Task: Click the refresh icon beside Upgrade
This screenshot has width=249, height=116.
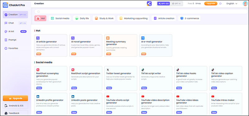Action: [220, 4]
